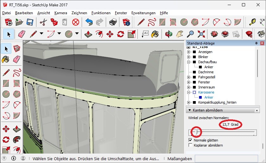Toggle the Normale glätten checkbox
266x163 pixels.
190,140
